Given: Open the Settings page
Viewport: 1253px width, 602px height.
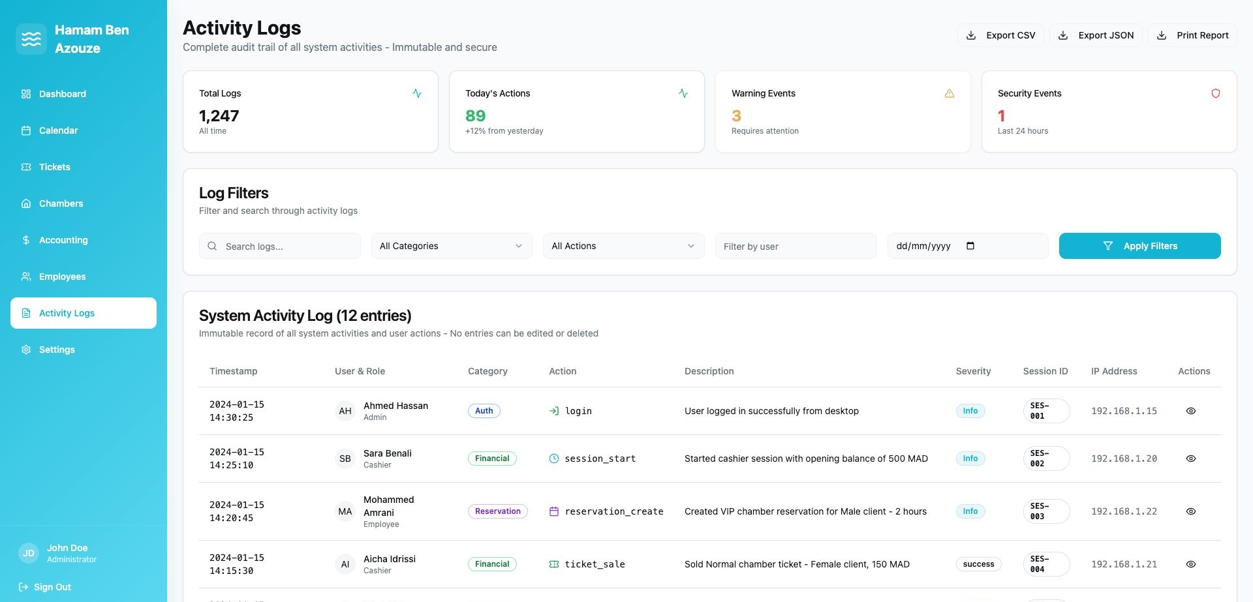Looking at the screenshot, I should (84, 350).
